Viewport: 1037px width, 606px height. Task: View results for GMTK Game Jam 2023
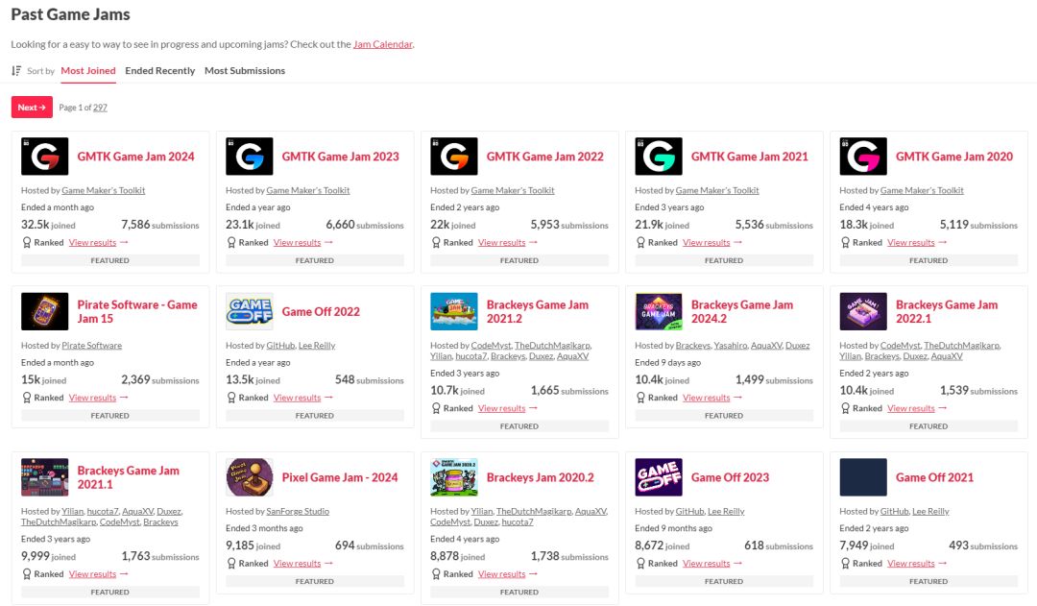(297, 243)
